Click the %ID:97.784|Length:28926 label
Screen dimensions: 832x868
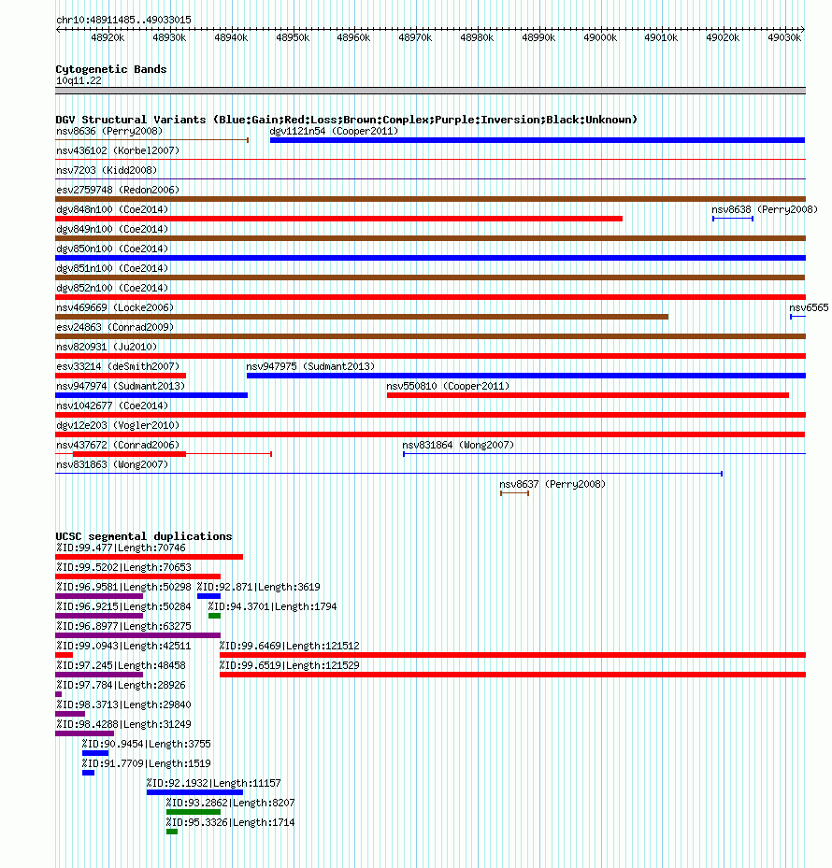tap(121, 686)
